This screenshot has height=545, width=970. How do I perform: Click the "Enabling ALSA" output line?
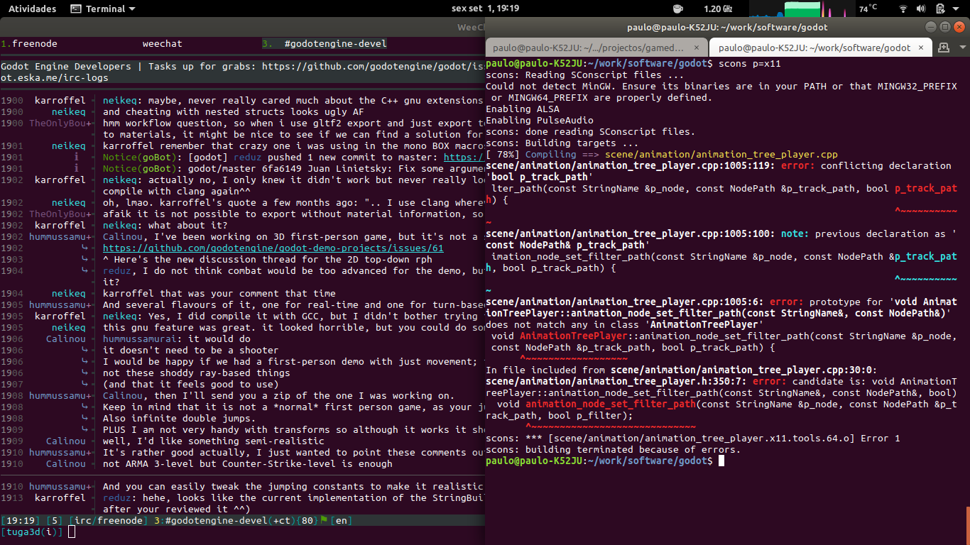tap(523, 109)
